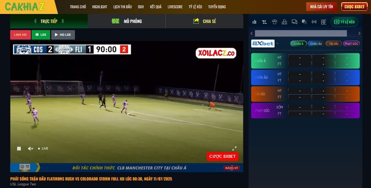371x188 pixels.
Task: Click the Chia Sẻ share arrow icon
Action: point(196,21)
